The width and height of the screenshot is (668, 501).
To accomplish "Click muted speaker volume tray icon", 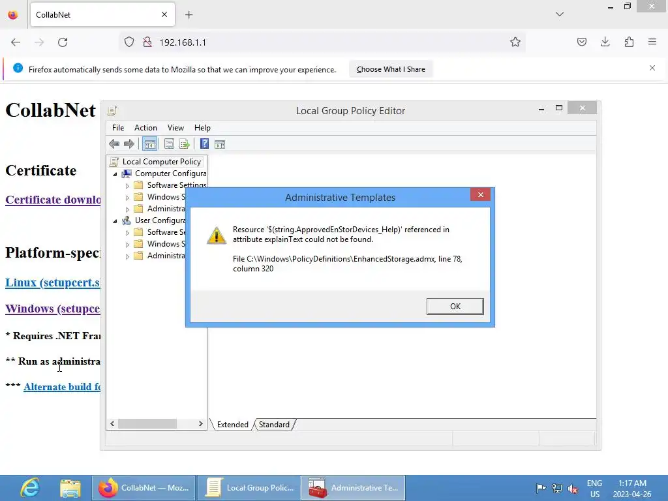I will (573, 488).
